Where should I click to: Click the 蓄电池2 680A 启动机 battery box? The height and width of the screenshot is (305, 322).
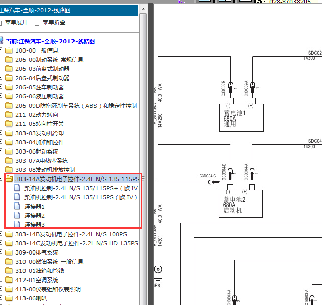(241, 204)
